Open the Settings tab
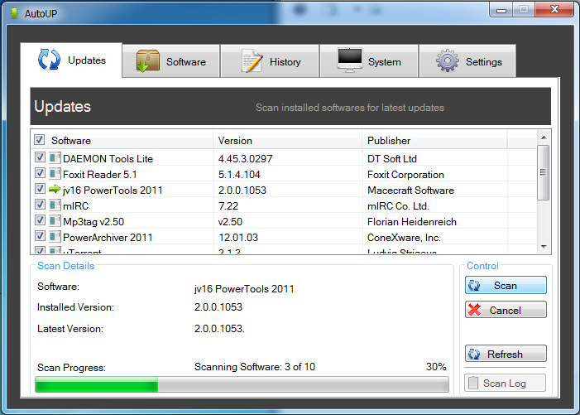The height and width of the screenshot is (415, 580). coord(467,61)
